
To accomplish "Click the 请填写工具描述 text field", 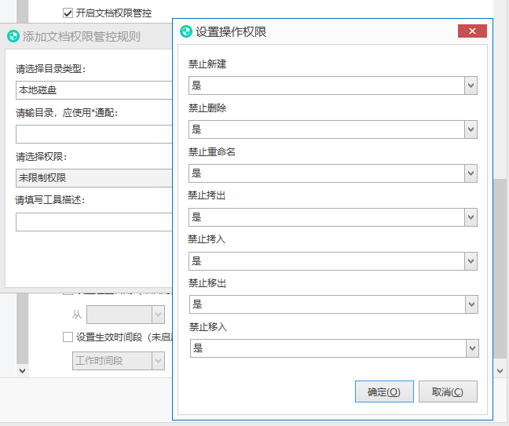I will (x=93, y=222).
